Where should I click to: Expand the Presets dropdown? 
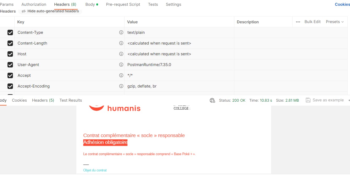pos(335,22)
